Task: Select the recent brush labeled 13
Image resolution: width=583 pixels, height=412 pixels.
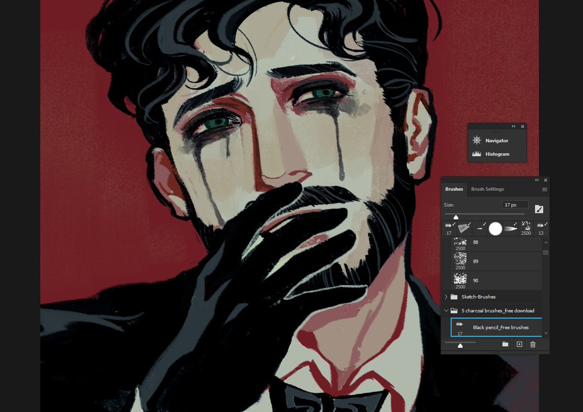Action: 541,228
